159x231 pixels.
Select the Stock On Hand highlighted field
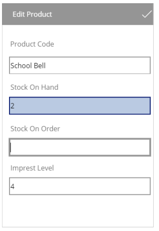click(x=80, y=106)
